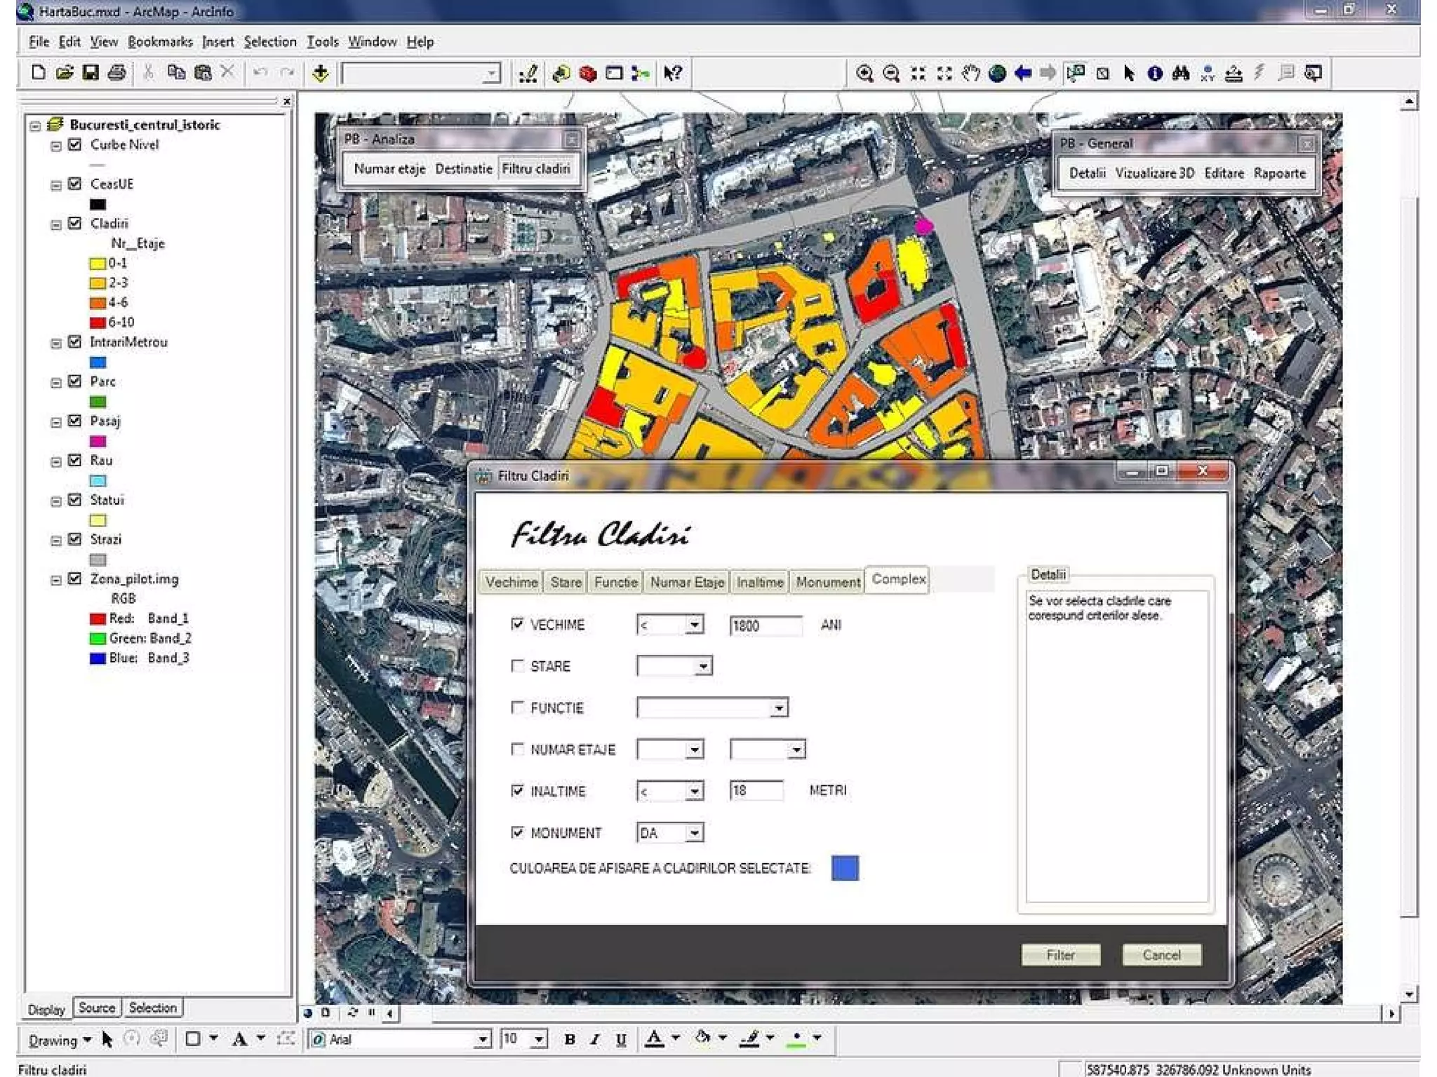The image size is (1437, 1077).
Task: Go back to previous extent arrow
Action: pyautogui.click(x=1023, y=74)
